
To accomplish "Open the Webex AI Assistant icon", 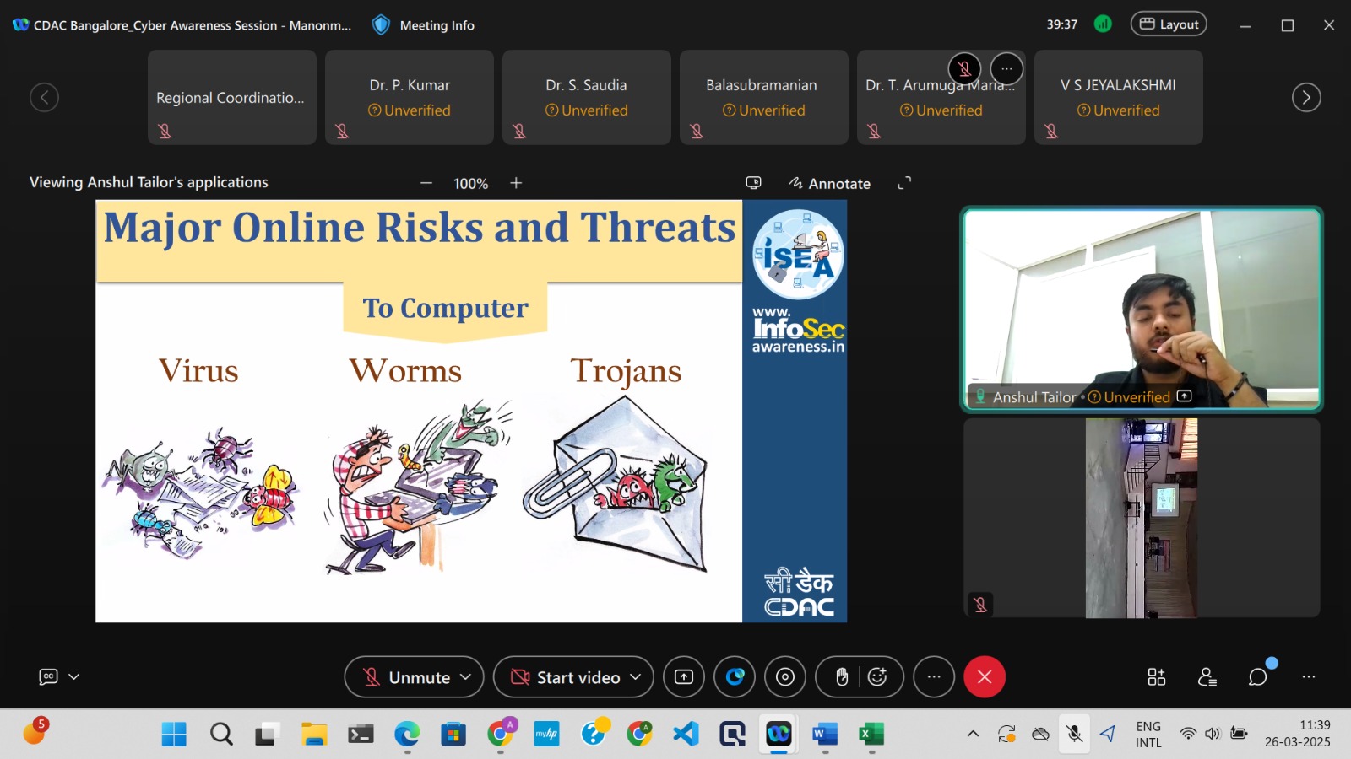I will point(735,677).
